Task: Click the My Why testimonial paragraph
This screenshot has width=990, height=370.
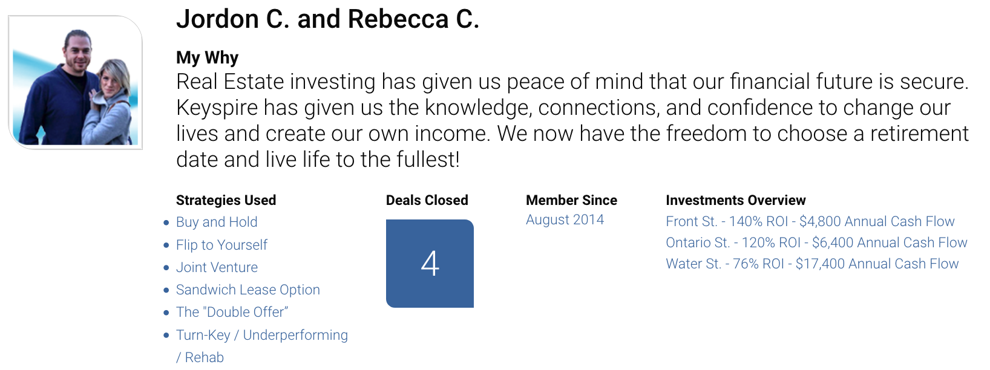Action: (572, 120)
